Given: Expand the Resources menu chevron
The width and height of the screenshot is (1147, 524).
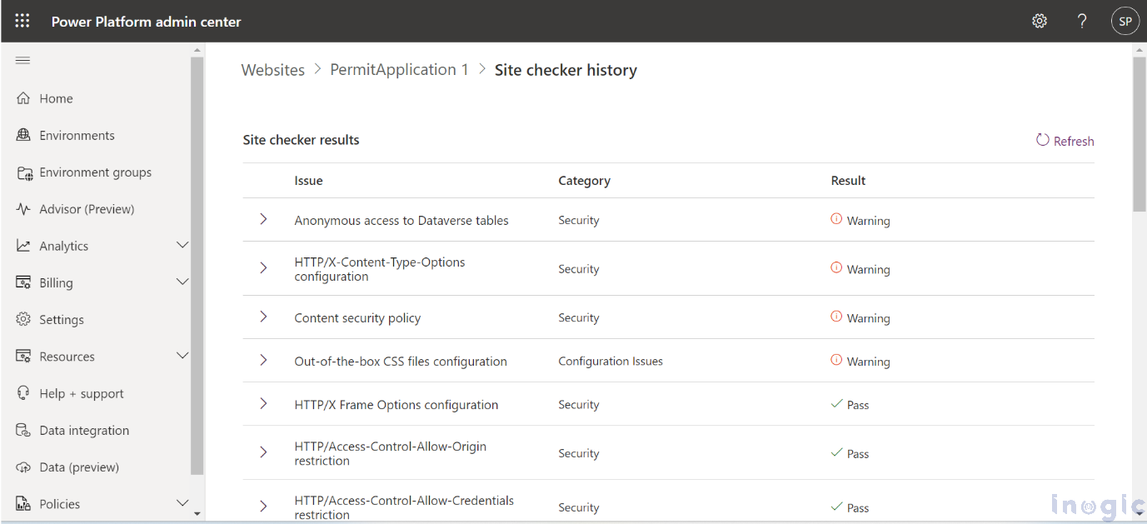Looking at the screenshot, I should coord(182,356).
